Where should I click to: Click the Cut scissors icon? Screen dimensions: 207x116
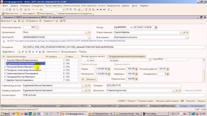tap(14, 10)
